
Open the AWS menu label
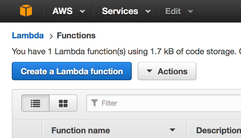point(62,11)
